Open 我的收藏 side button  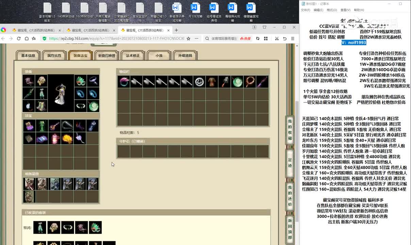tap(290, 130)
